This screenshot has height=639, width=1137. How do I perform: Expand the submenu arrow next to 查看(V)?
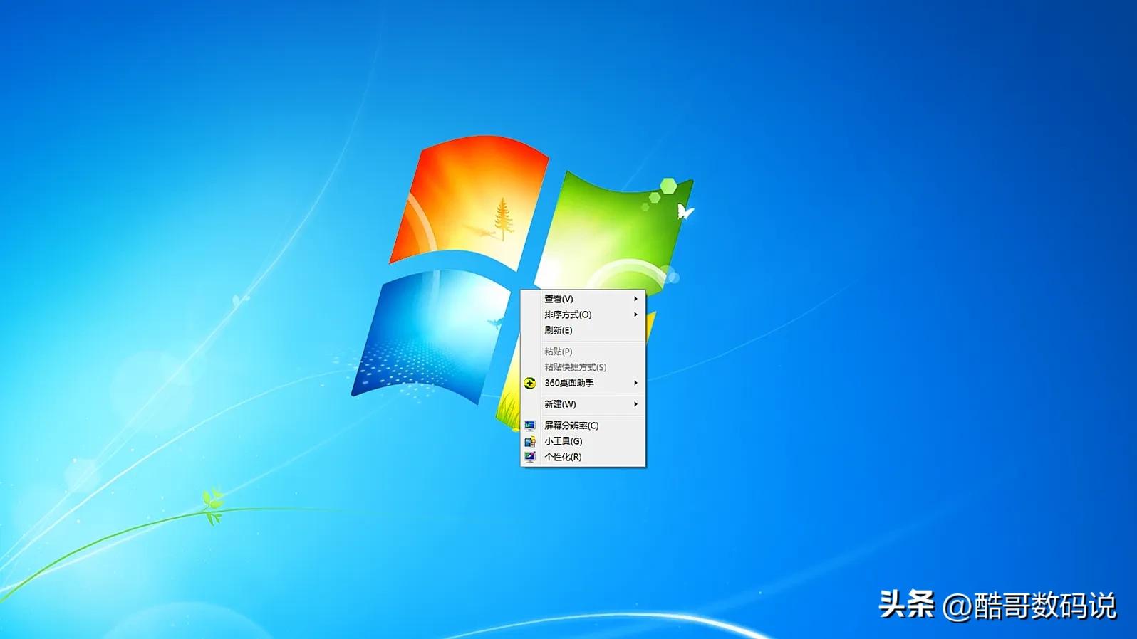[635, 299]
